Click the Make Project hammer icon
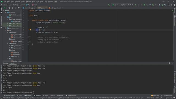 point(109,5)
